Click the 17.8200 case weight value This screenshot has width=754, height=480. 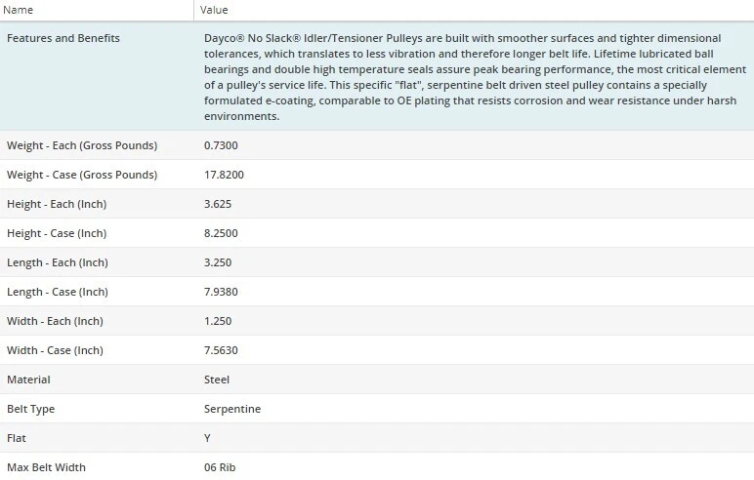tap(224, 175)
